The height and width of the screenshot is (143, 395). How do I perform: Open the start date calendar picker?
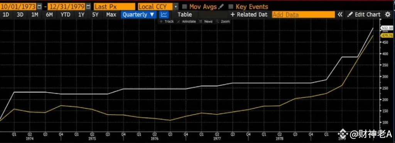click(40, 7)
